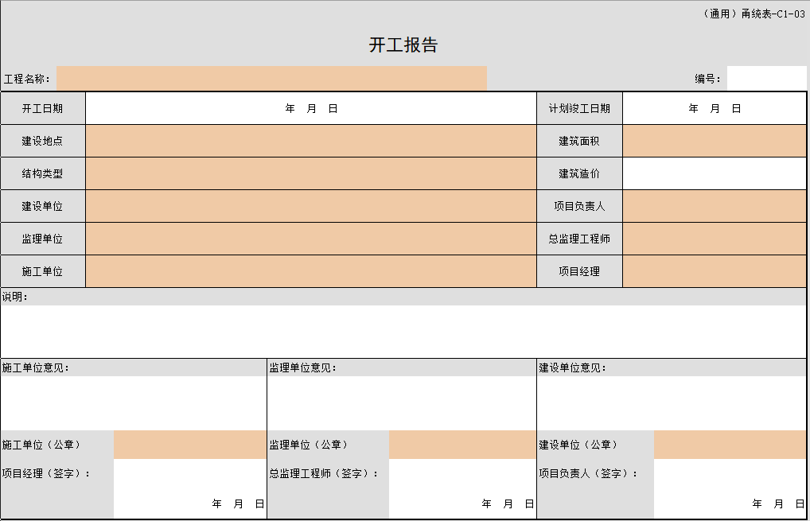The image size is (810, 521).
Task: Click the 编号 input field
Action: click(x=768, y=79)
